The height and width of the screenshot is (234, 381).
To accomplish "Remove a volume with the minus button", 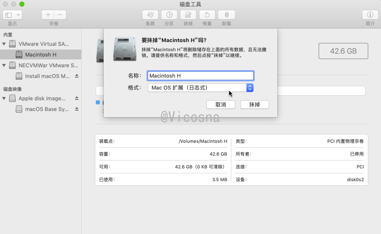I will point(60,15).
